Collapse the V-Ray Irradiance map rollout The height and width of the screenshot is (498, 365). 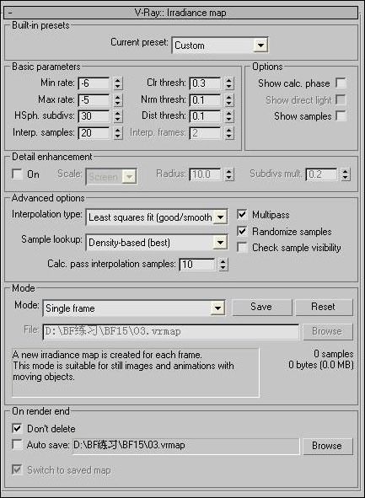coord(181,13)
